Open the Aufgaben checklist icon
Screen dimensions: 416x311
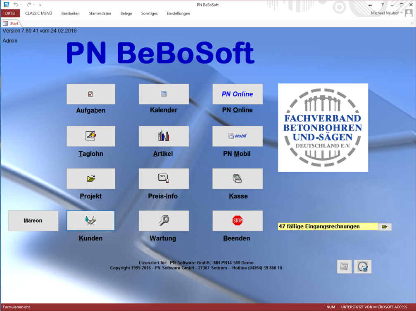click(90, 94)
